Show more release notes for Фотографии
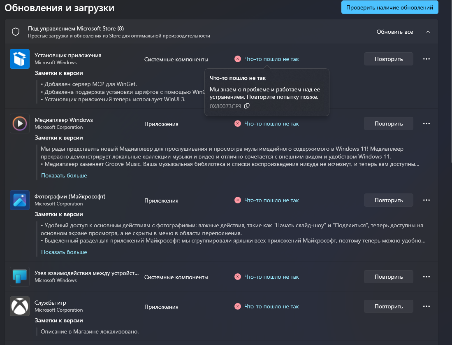This screenshot has width=452, height=345. pyautogui.click(x=64, y=252)
